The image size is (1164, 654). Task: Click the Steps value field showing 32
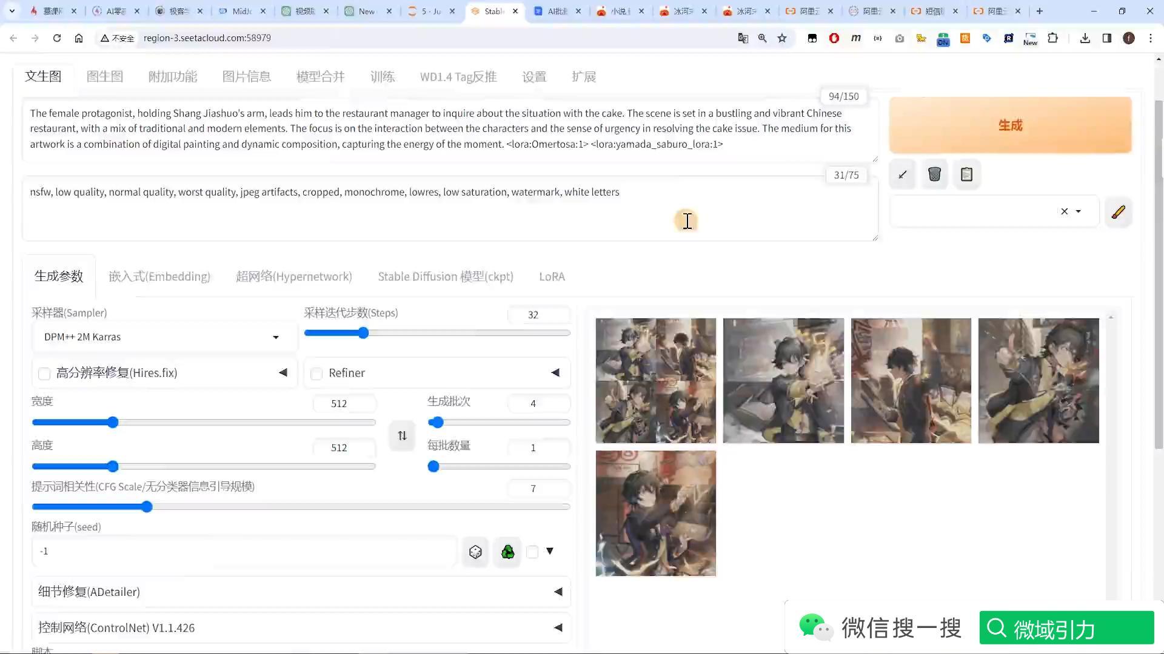tap(538, 315)
